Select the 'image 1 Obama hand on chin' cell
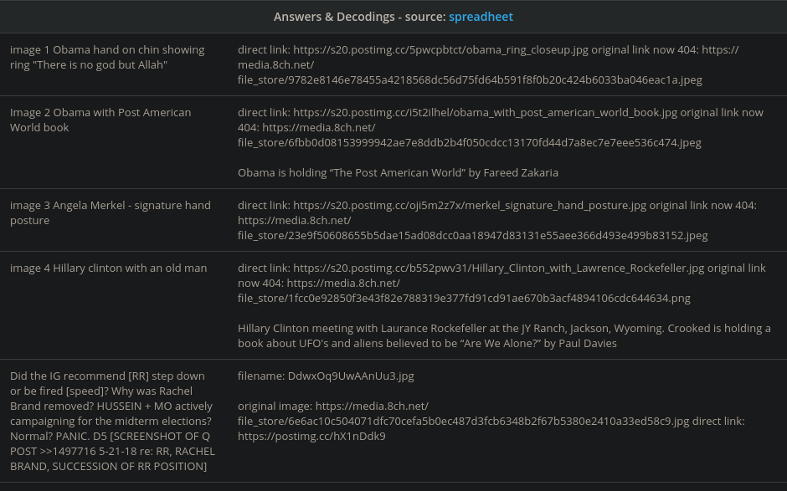 [107, 57]
